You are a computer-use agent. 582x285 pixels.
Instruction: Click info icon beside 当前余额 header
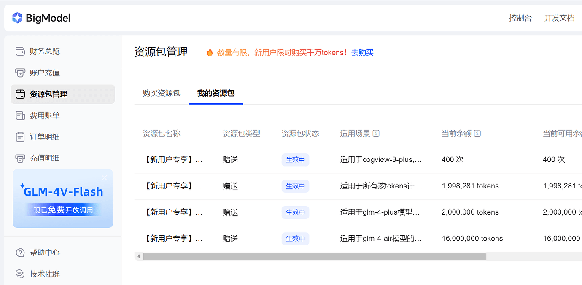(477, 134)
